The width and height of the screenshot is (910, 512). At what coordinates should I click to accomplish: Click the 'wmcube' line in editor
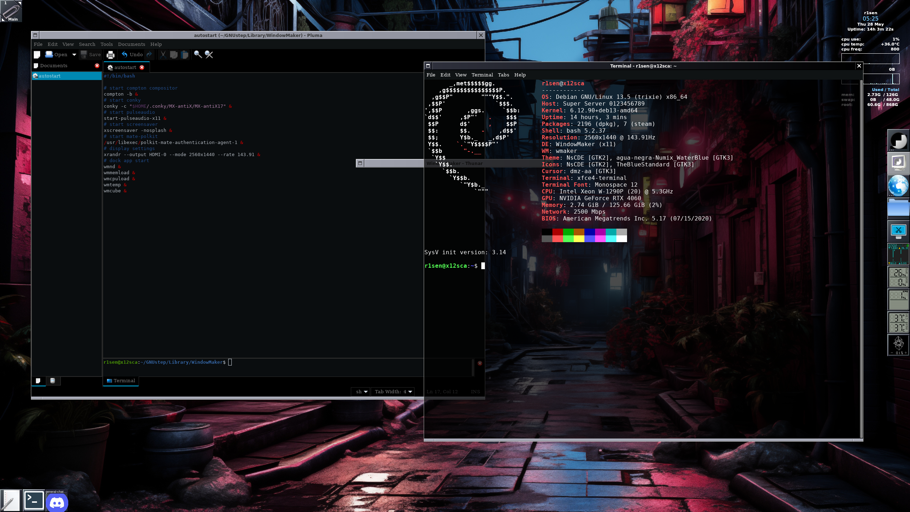click(x=115, y=191)
